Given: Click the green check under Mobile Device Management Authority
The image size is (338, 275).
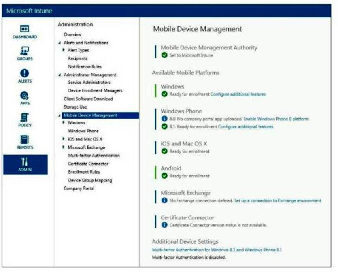Looking at the screenshot, I should pos(164,55).
